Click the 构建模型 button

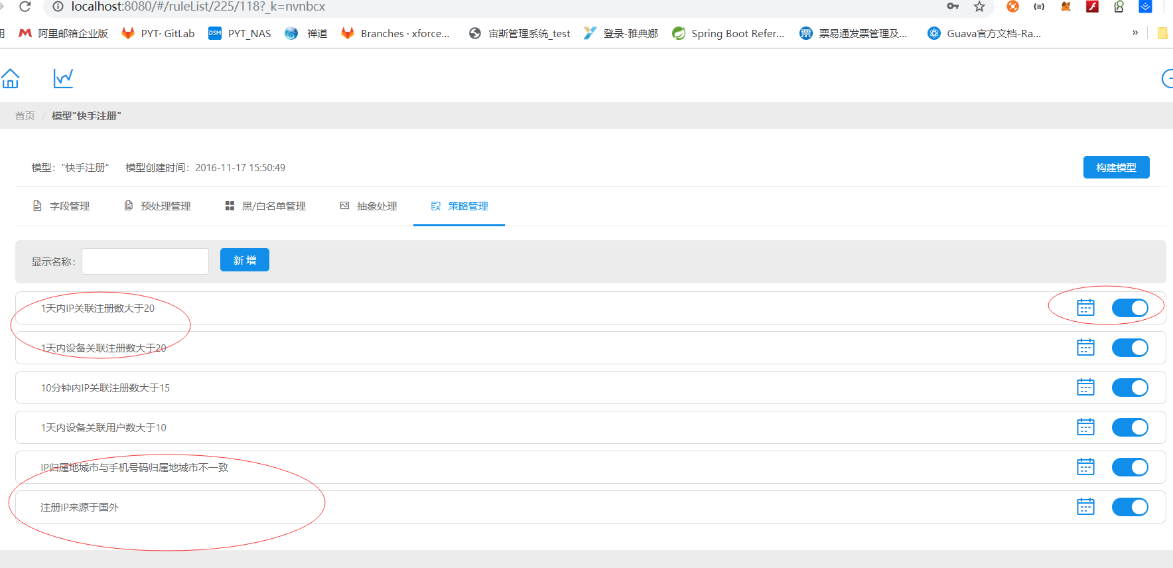(x=1116, y=167)
